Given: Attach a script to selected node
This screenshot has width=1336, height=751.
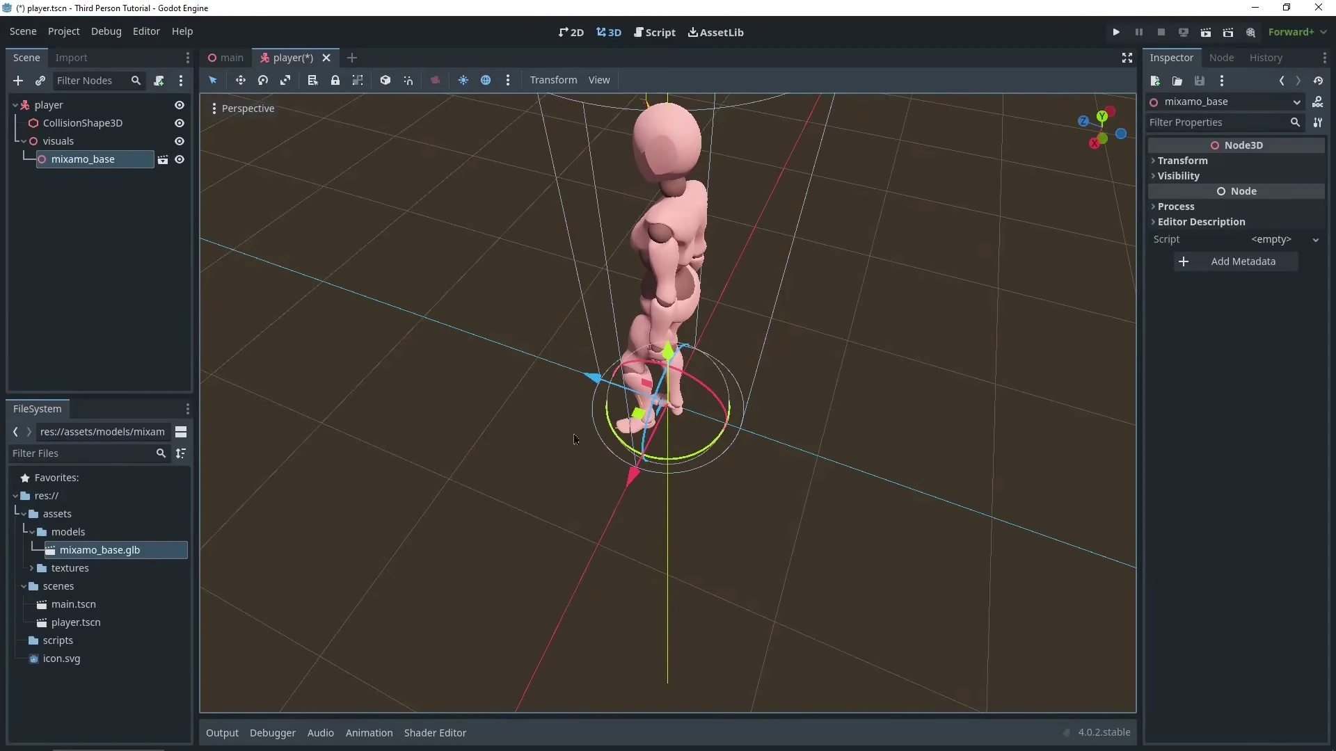Looking at the screenshot, I should click(x=159, y=81).
